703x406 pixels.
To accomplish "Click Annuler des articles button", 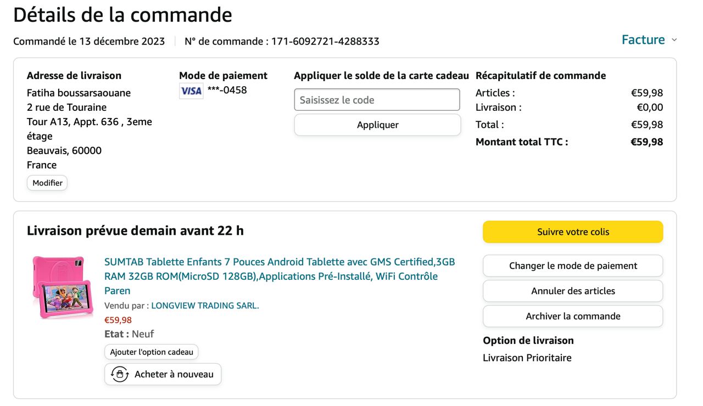I will [573, 291].
